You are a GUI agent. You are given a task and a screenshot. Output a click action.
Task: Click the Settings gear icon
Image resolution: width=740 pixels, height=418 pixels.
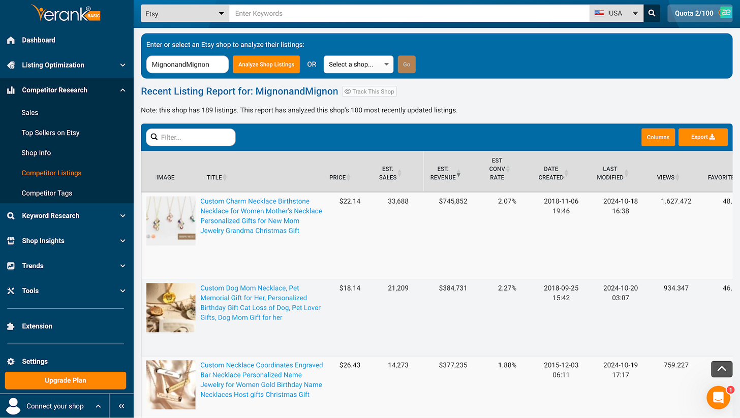11,362
